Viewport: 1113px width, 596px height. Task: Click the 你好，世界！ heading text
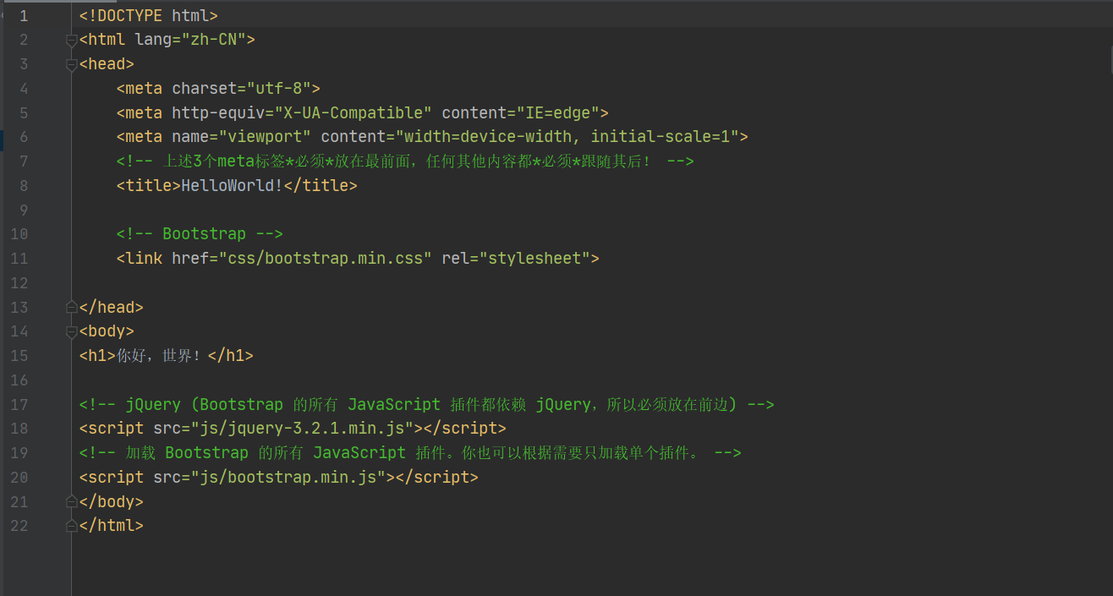pos(160,356)
